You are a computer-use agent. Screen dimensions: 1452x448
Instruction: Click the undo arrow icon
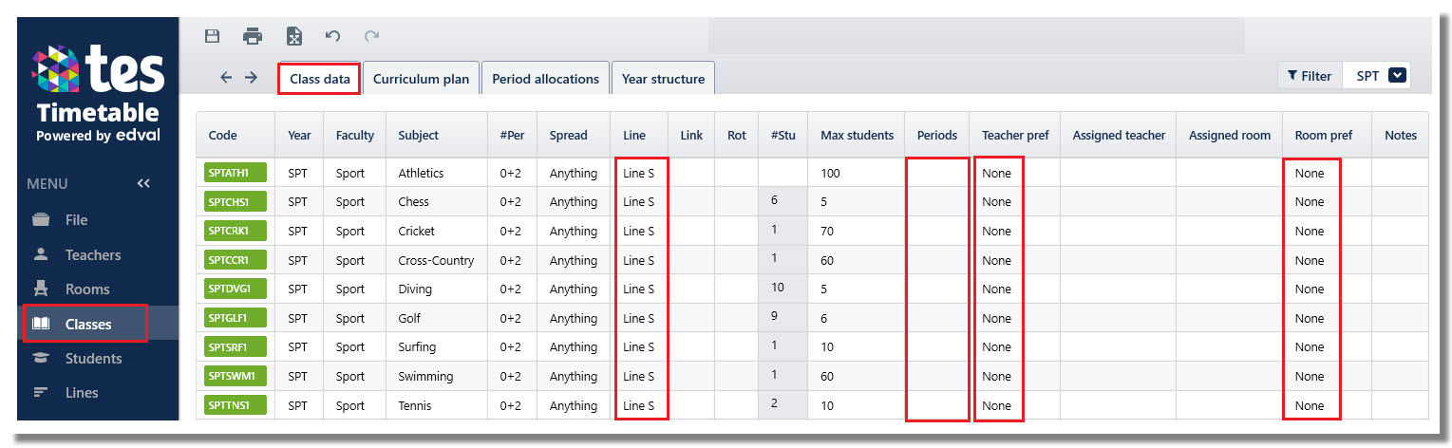[332, 36]
